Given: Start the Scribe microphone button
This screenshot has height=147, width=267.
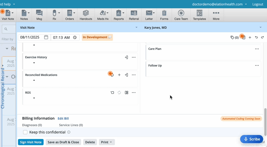Looking at the screenshot, I should pyautogui.click(x=252, y=139).
